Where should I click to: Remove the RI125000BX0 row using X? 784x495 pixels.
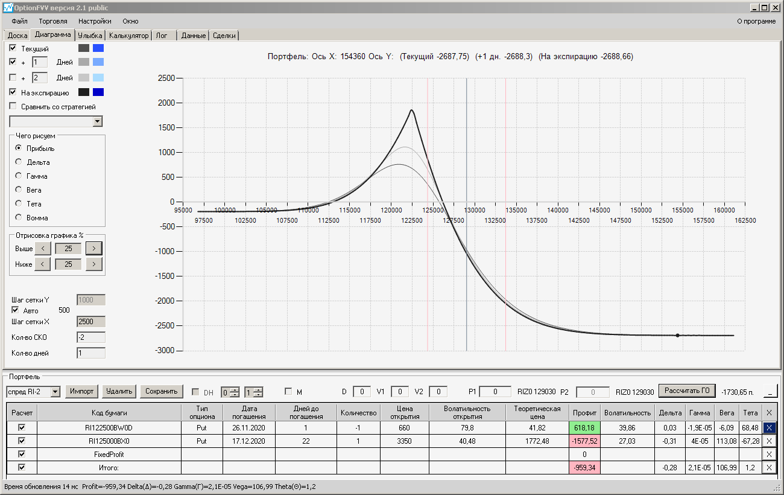click(768, 441)
